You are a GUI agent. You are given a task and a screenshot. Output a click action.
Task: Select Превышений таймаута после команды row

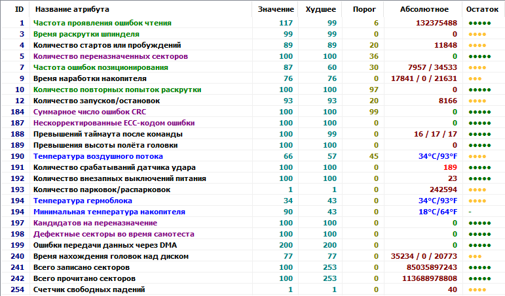[253, 134]
